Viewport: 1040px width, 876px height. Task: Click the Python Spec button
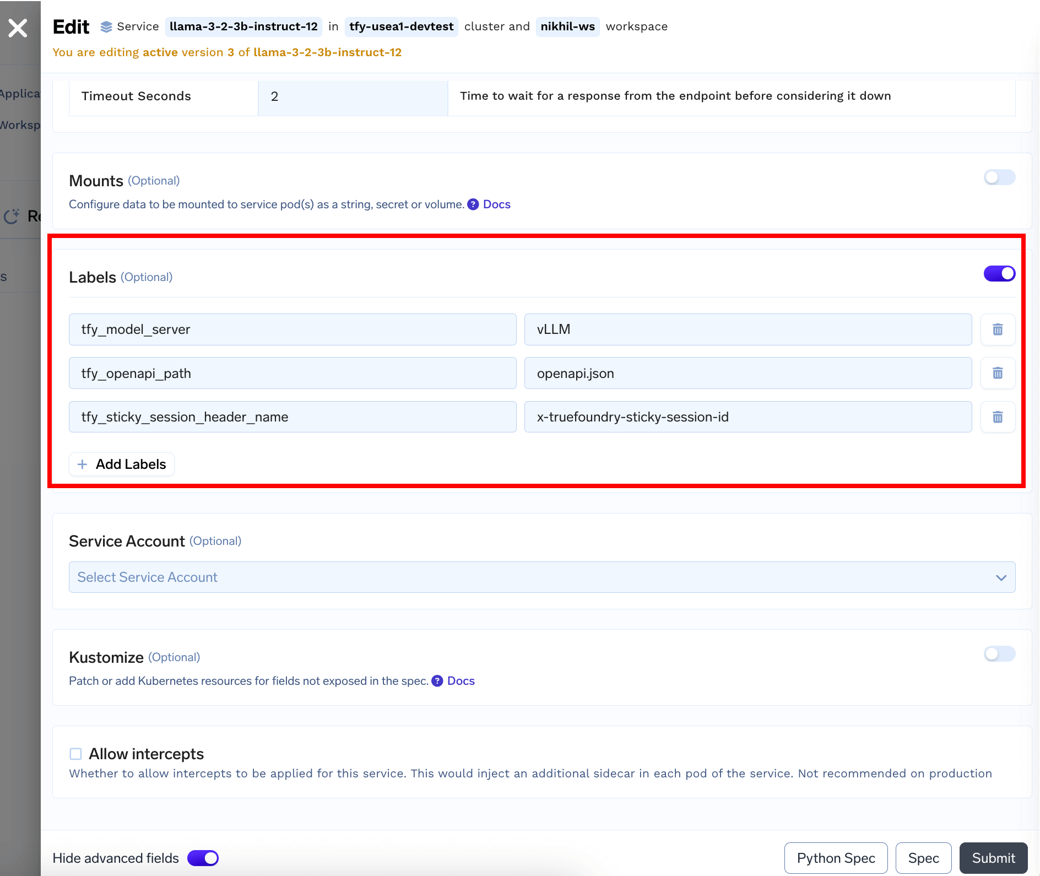tap(836, 858)
